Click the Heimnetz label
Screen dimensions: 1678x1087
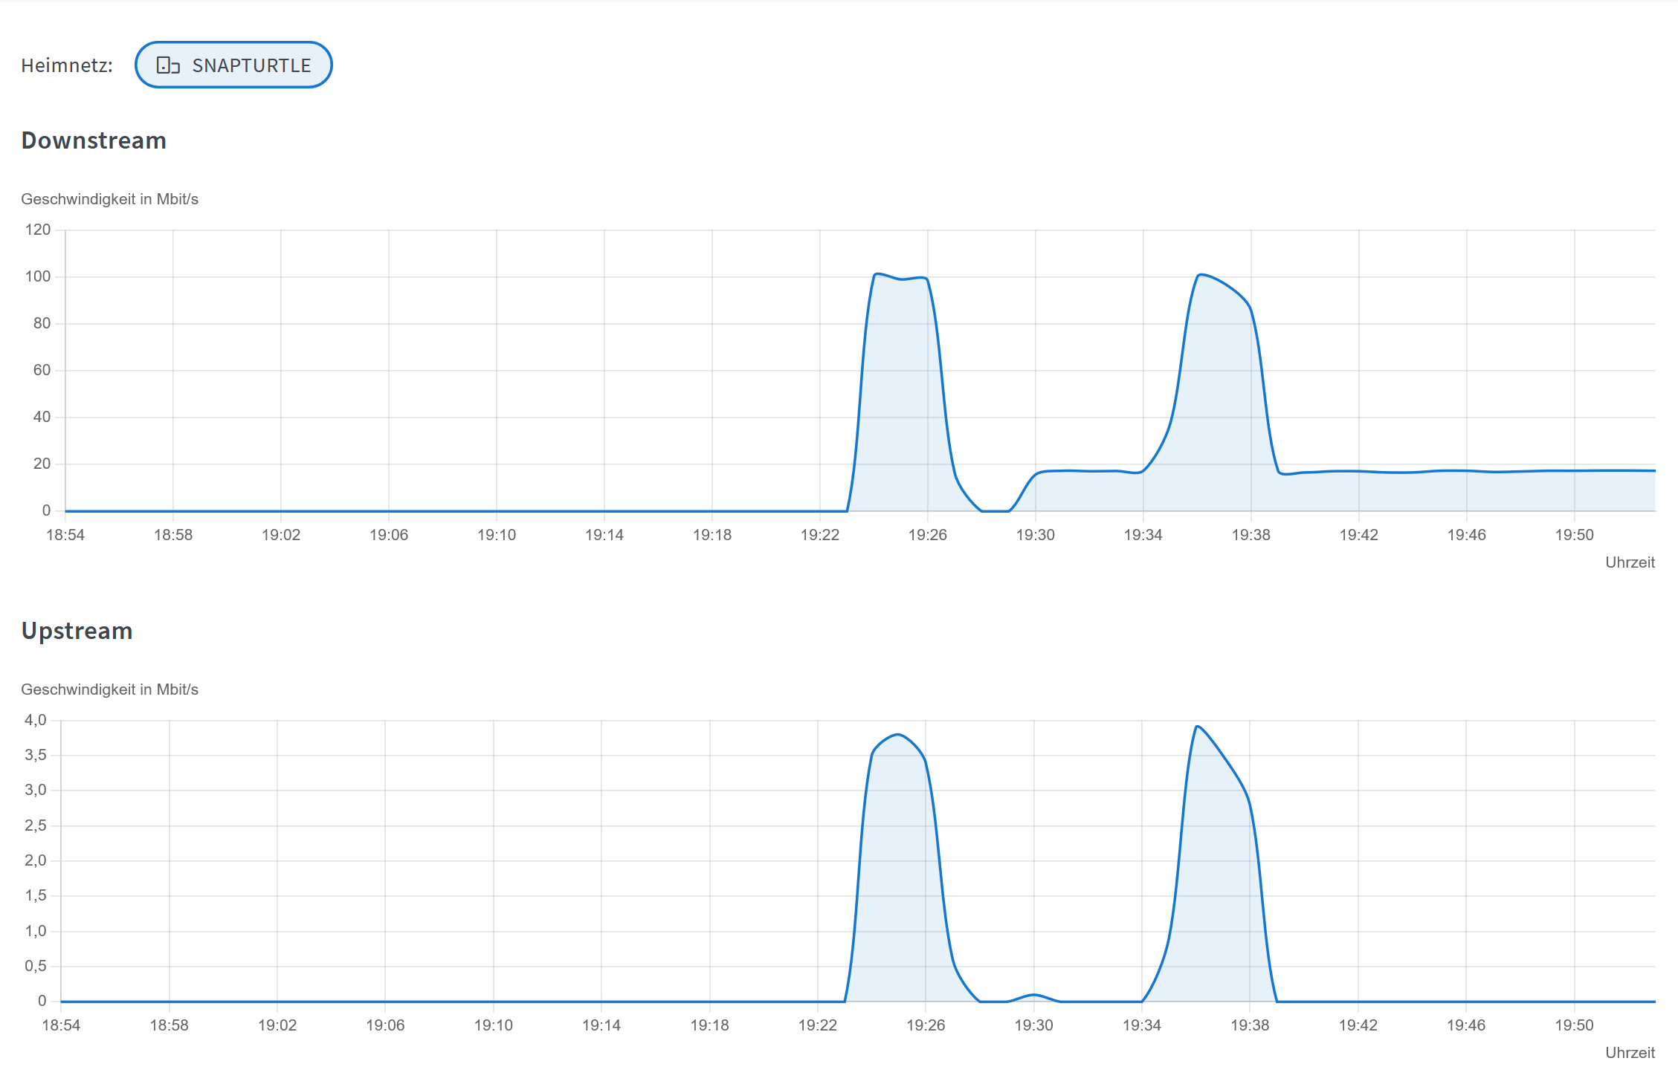pyautogui.click(x=67, y=65)
